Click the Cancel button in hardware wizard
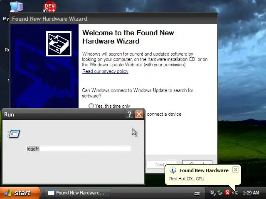This screenshot has width=266, height=199. (x=197, y=162)
